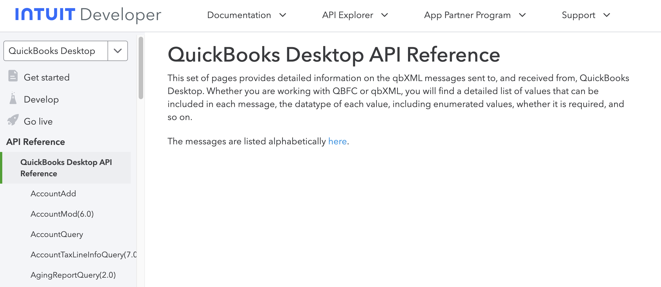
Task: Click the product selector dropdown arrow
Action: [118, 51]
